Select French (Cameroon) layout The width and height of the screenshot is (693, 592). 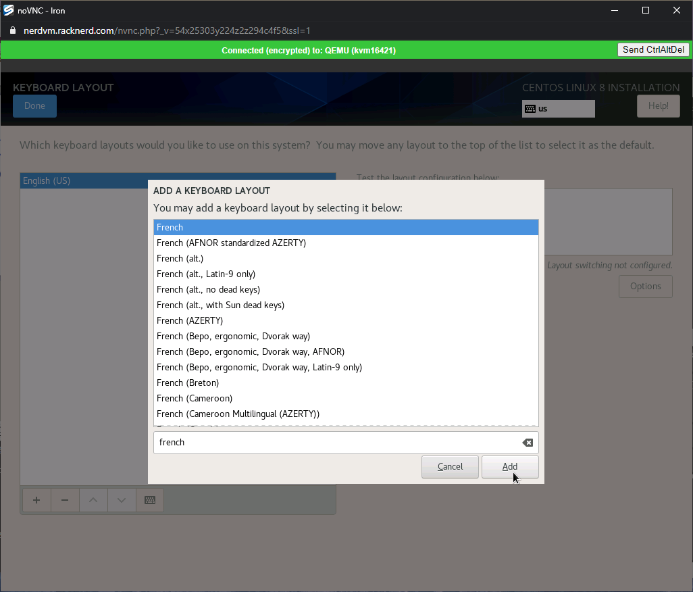pos(195,398)
